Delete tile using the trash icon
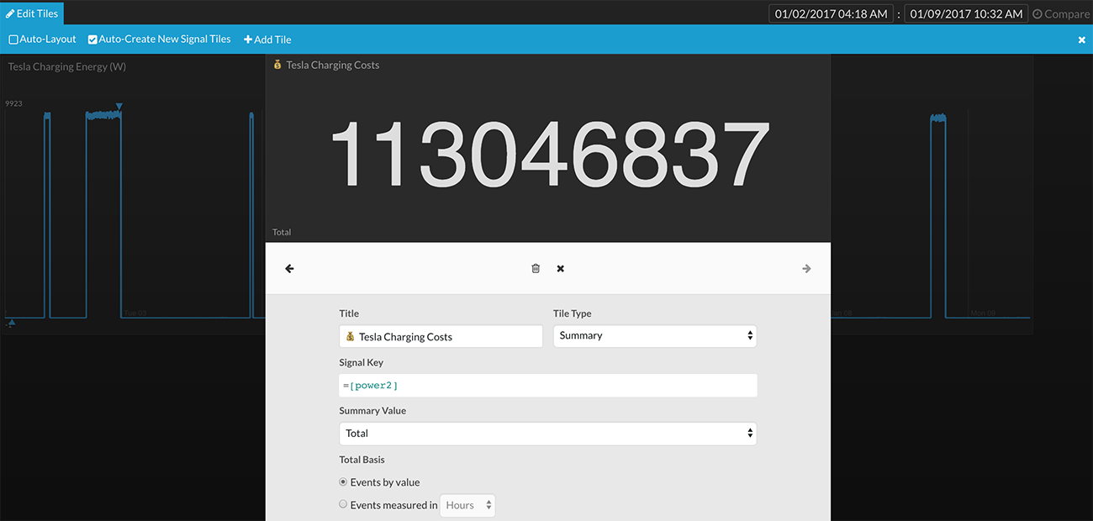 pos(536,269)
